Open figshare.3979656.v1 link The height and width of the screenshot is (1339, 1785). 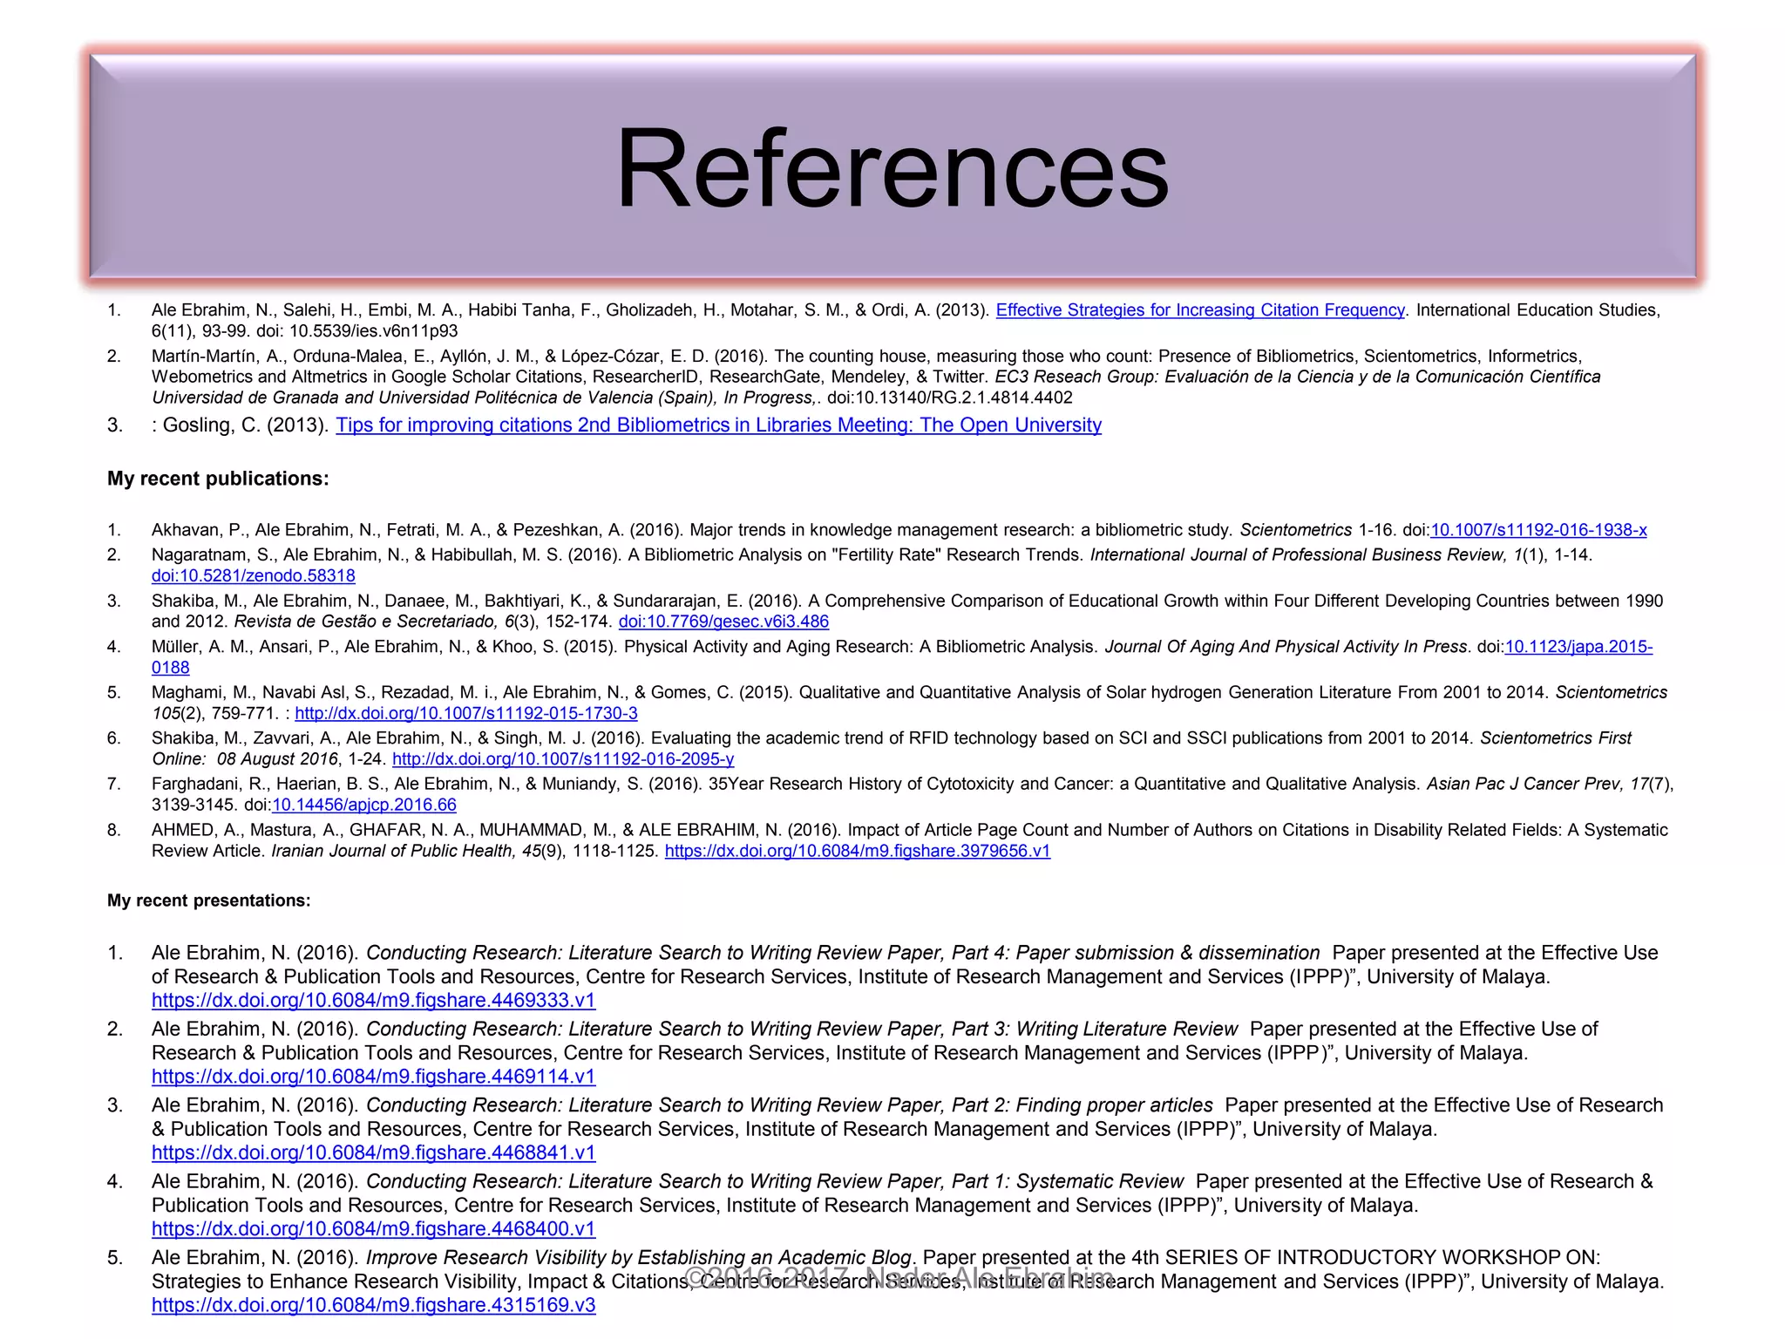click(858, 851)
